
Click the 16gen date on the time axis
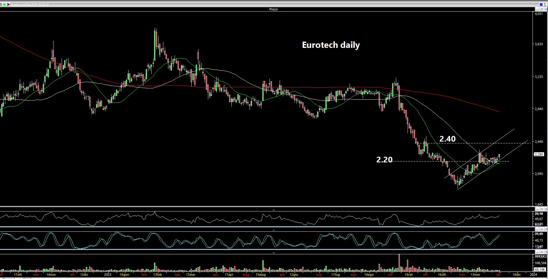[x=124, y=275]
